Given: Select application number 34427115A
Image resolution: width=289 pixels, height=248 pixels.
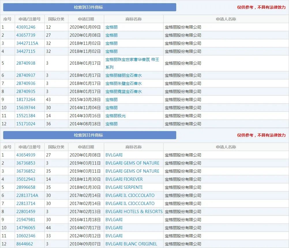Looking at the screenshot, I should tap(27, 43).
